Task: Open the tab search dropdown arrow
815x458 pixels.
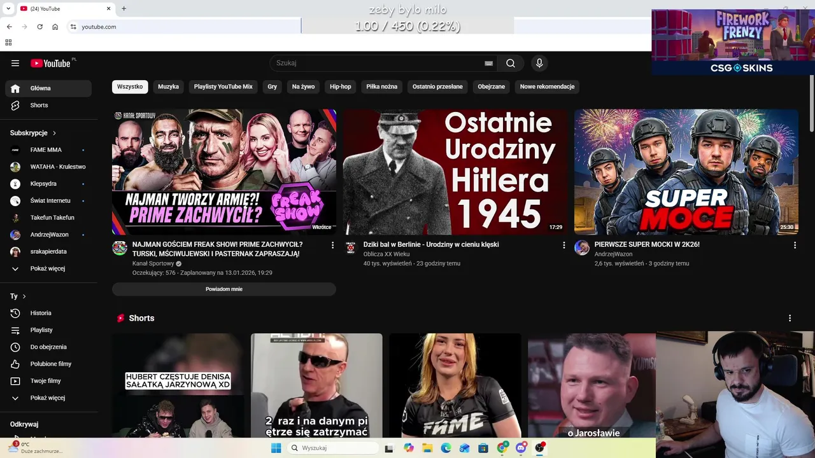Action: point(8,8)
